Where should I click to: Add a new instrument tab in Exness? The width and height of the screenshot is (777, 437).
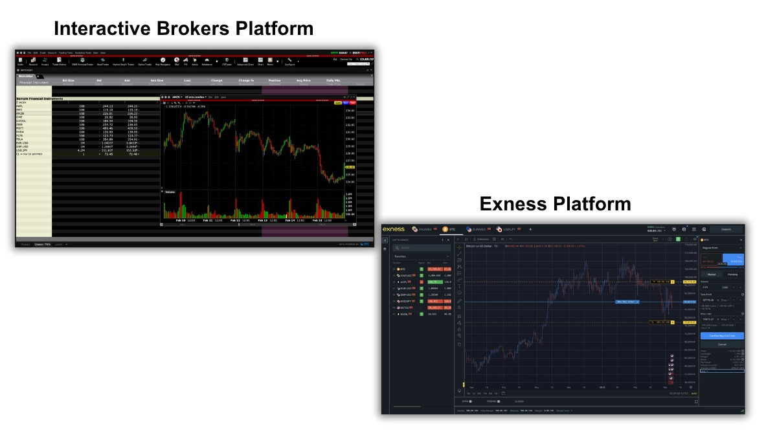pyautogui.click(x=530, y=229)
